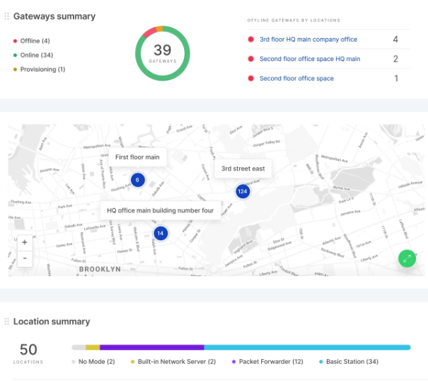Click the blue Basic Station bar segment
The height and width of the screenshot is (381, 428).
tap(307, 348)
